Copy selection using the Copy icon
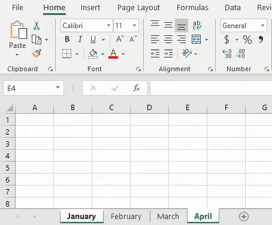Viewport: 272px width, 225px height. (x=37, y=39)
